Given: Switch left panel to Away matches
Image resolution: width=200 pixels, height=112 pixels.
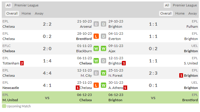Looking at the screenshot, I should [39, 13].
